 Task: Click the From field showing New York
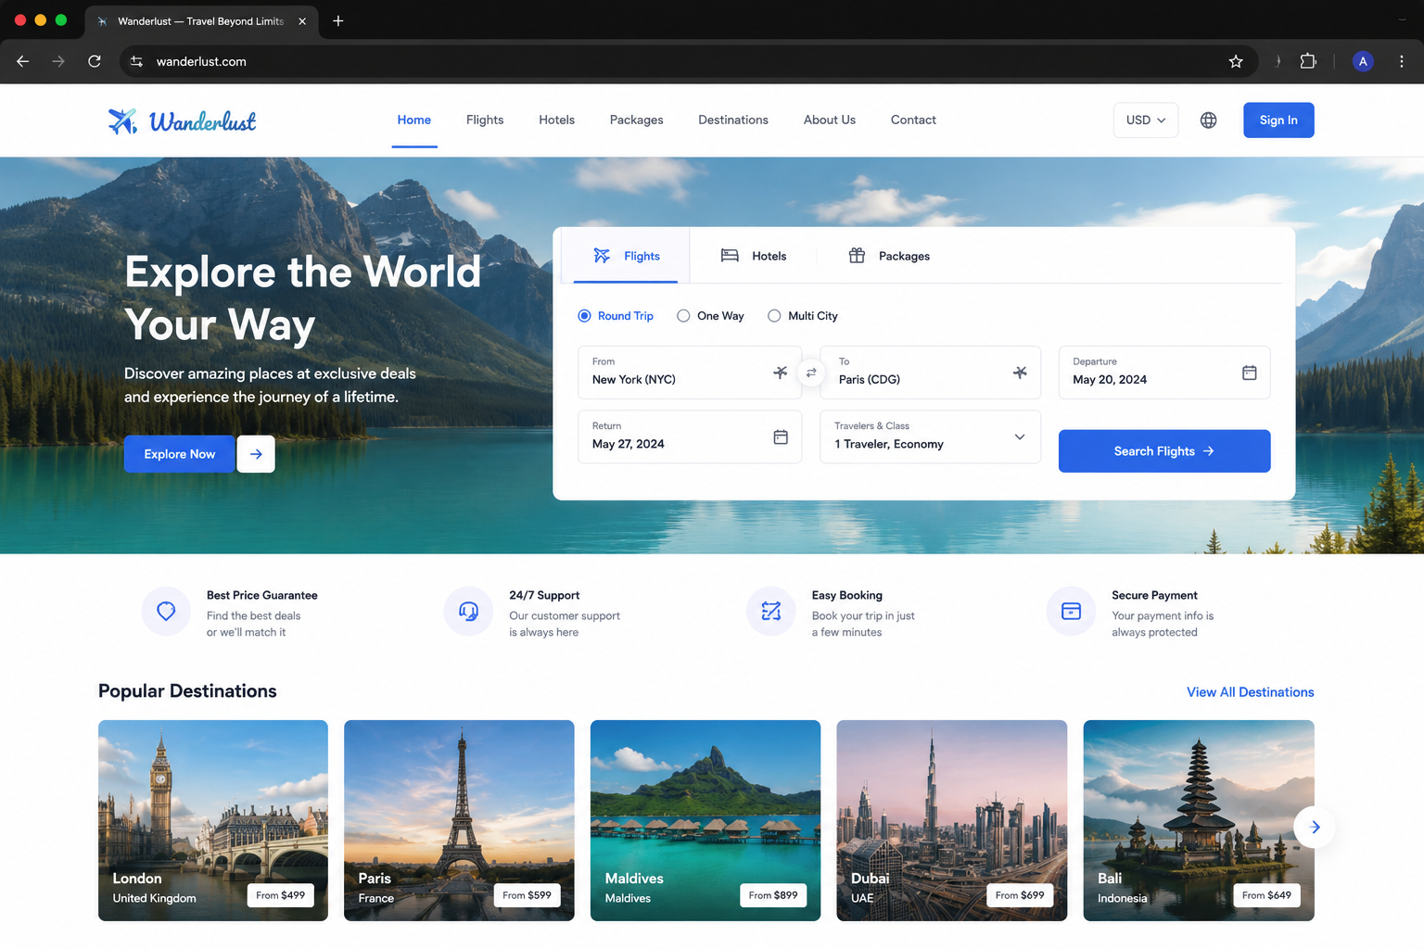point(690,373)
